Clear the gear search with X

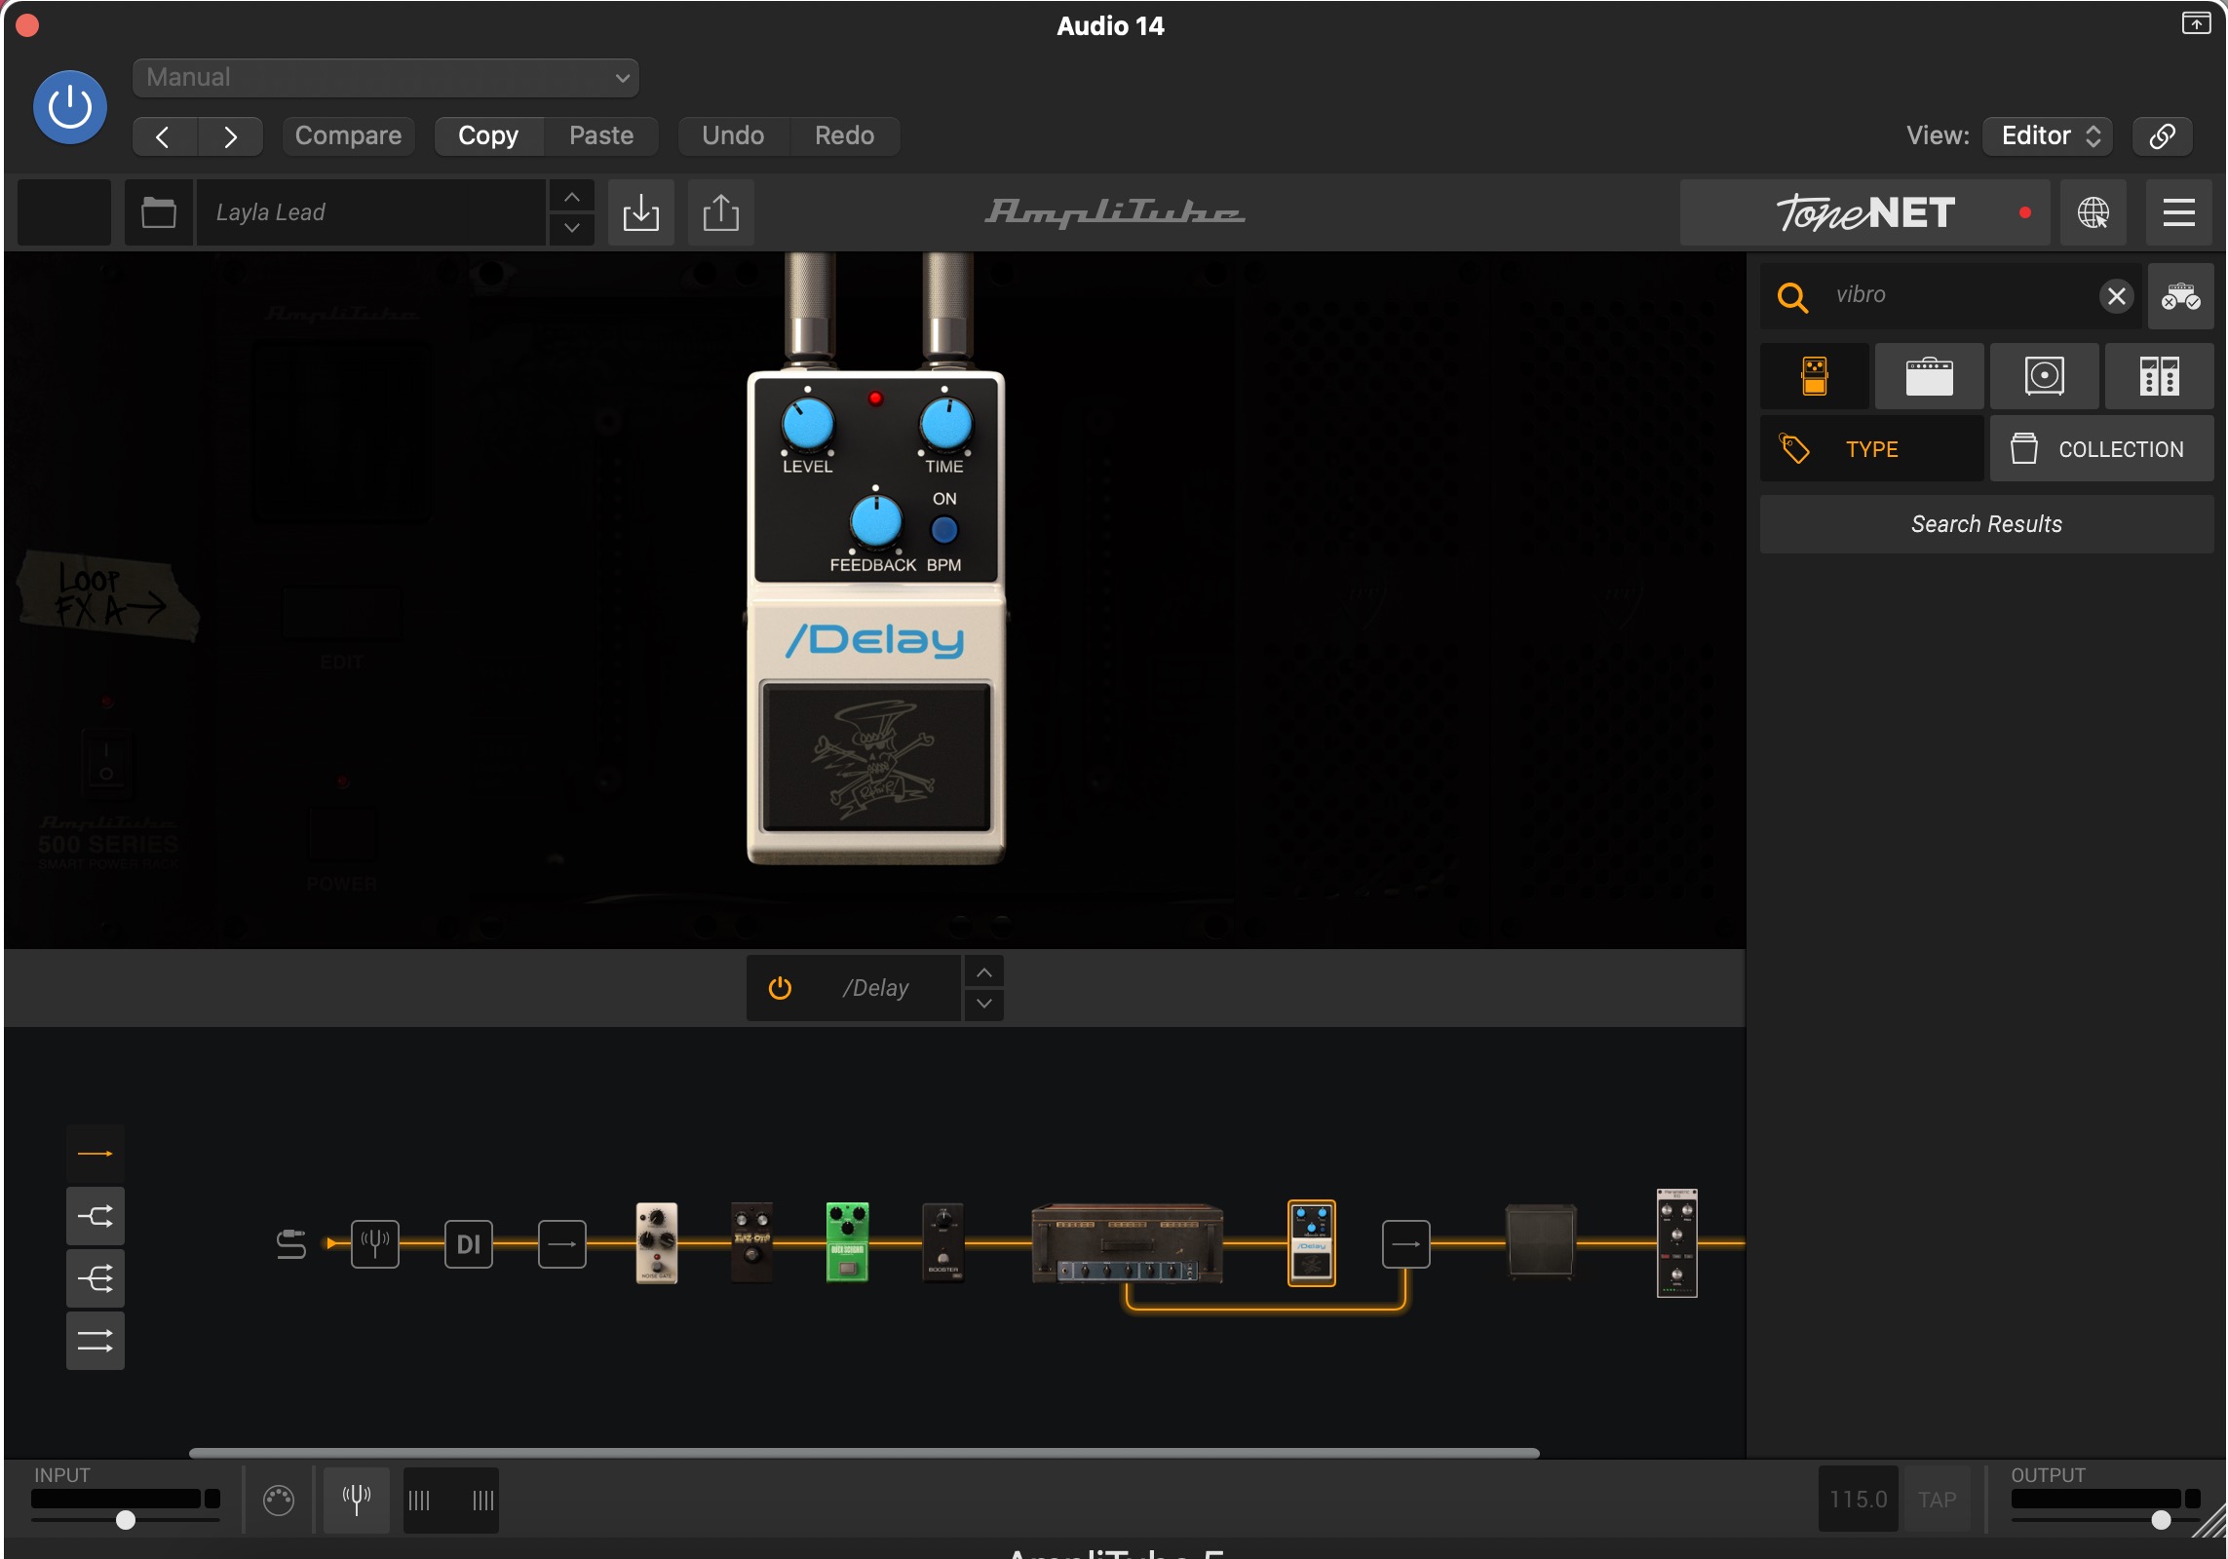(x=2116, y=296)
